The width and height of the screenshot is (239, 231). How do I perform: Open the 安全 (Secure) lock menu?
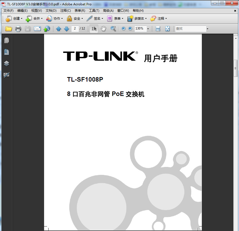point(75,19)
